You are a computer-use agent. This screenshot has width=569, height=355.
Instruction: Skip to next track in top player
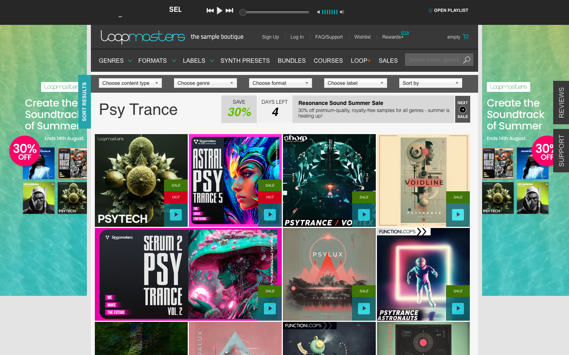coord(229,11)
